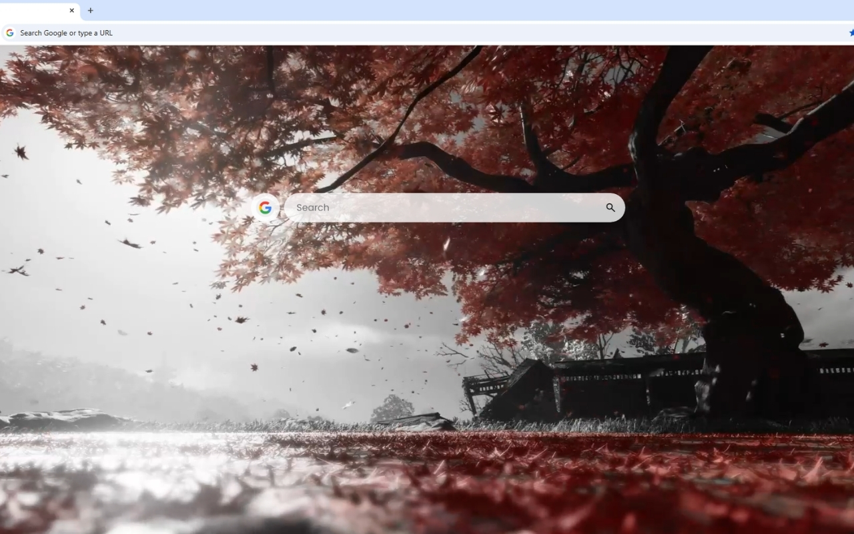Click the Google icon in address bar
The width and height of the screenshot is (854, 534).
click(9, 33)
